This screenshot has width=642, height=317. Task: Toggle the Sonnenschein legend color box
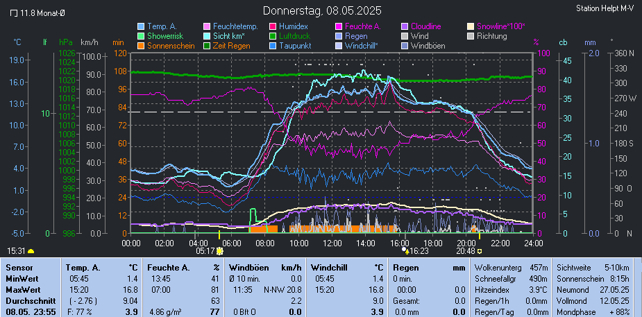pyautogui.click(x=141, y=46)
